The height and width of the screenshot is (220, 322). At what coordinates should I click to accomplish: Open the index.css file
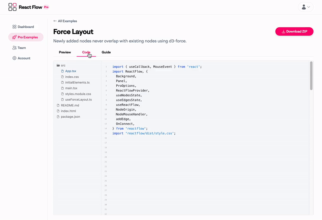click(x=72, y=77)
